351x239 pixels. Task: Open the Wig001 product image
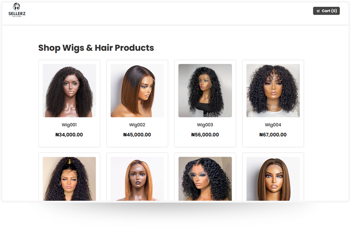coord(69,90)
